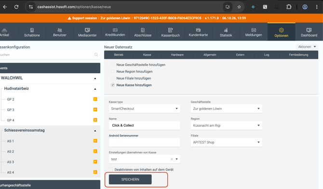Image resolution: width=323 pixels, height=189 pixels.
Task: Click the SPEICHERN button
Action: (130, 179)
